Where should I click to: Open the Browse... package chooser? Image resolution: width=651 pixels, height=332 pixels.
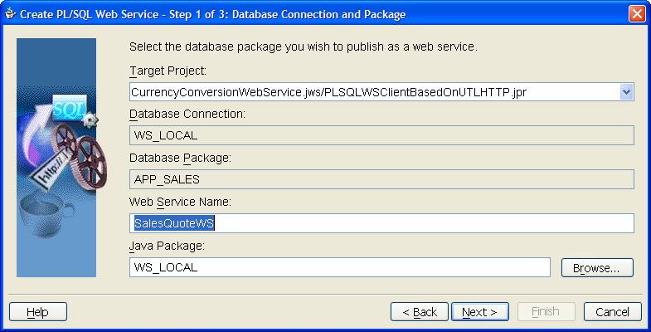pyautogui.click(x=597, y=268)
